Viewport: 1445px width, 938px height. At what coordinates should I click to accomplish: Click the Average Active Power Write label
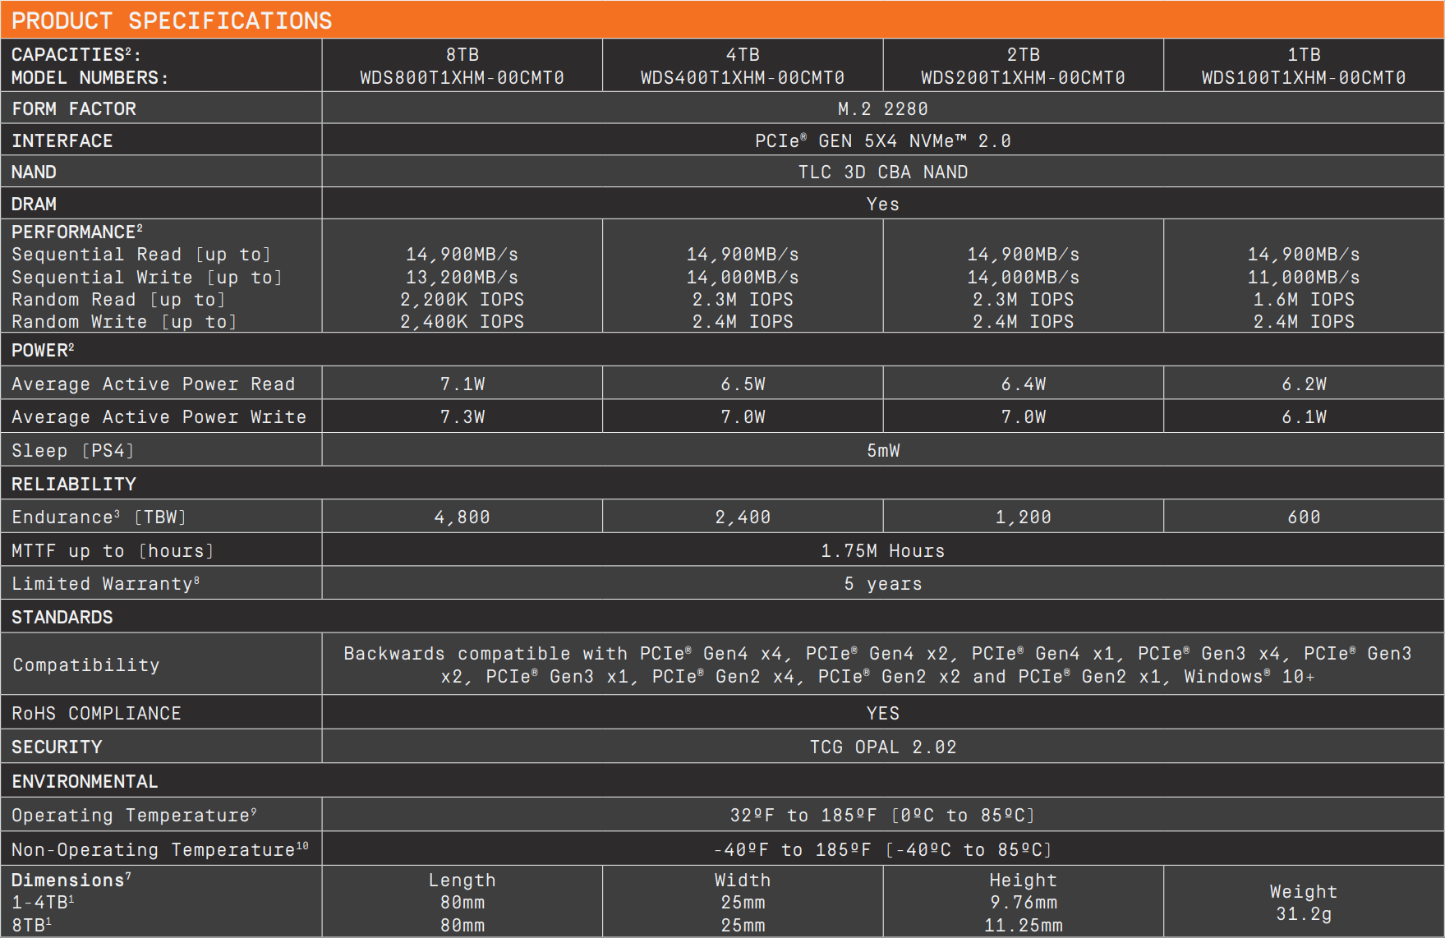pyautogui.click(x=159, y=416)
